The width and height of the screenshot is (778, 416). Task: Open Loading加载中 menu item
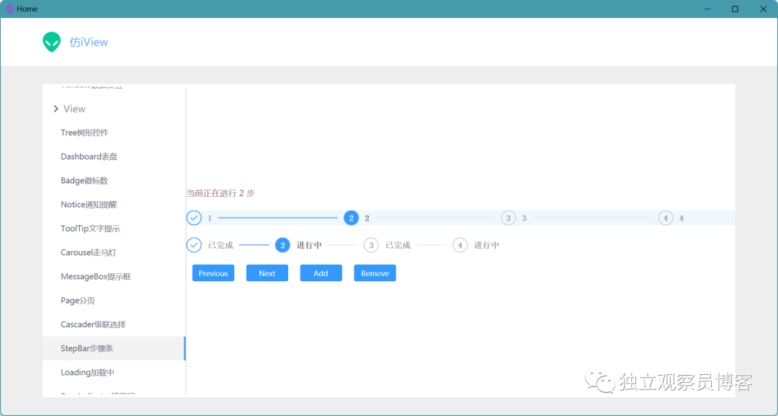(x=114, y=372)
